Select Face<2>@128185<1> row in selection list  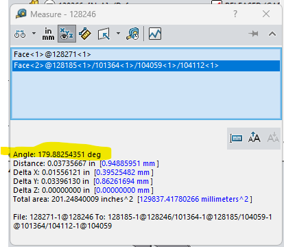[x=146, y=66]
